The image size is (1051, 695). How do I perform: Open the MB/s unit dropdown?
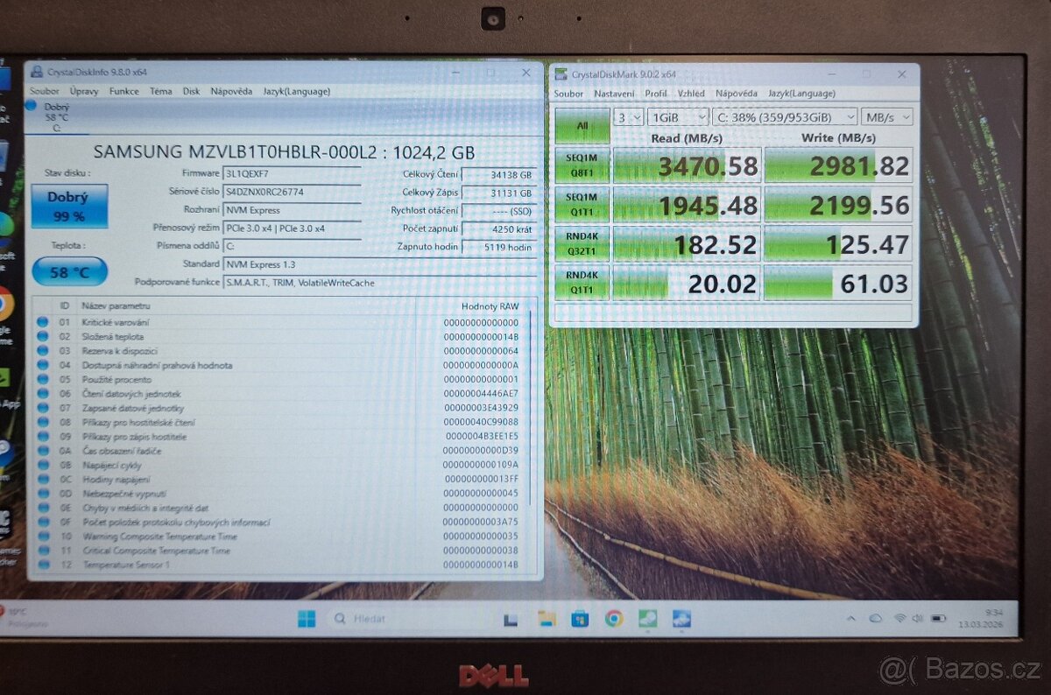(888, 116)
